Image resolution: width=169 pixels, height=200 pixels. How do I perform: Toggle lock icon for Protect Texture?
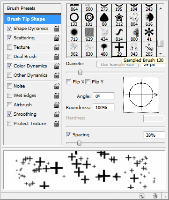tap(57, 124)
